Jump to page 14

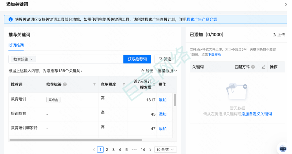[143, 150]
